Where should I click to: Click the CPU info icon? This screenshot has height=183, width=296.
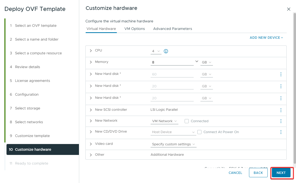tap(166, 51)
